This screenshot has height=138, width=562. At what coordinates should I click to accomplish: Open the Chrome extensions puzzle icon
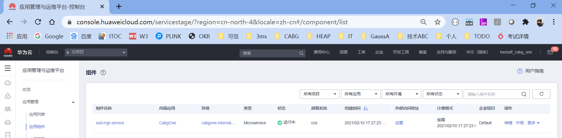click(x=526, y=22)
